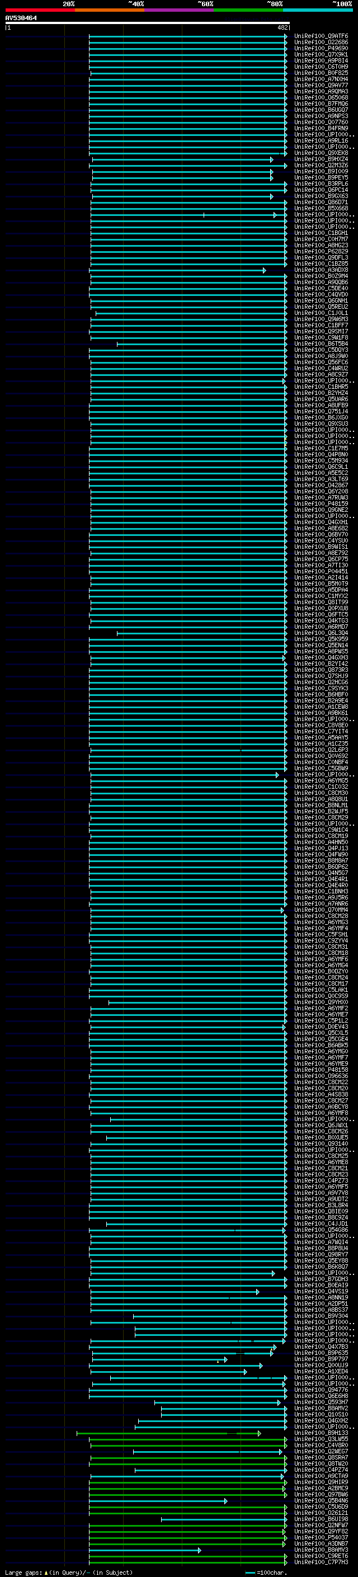Click hit label UniRef100_Q6FTC5
Screen dimensions: 358x1577
(x=321, y=615)
